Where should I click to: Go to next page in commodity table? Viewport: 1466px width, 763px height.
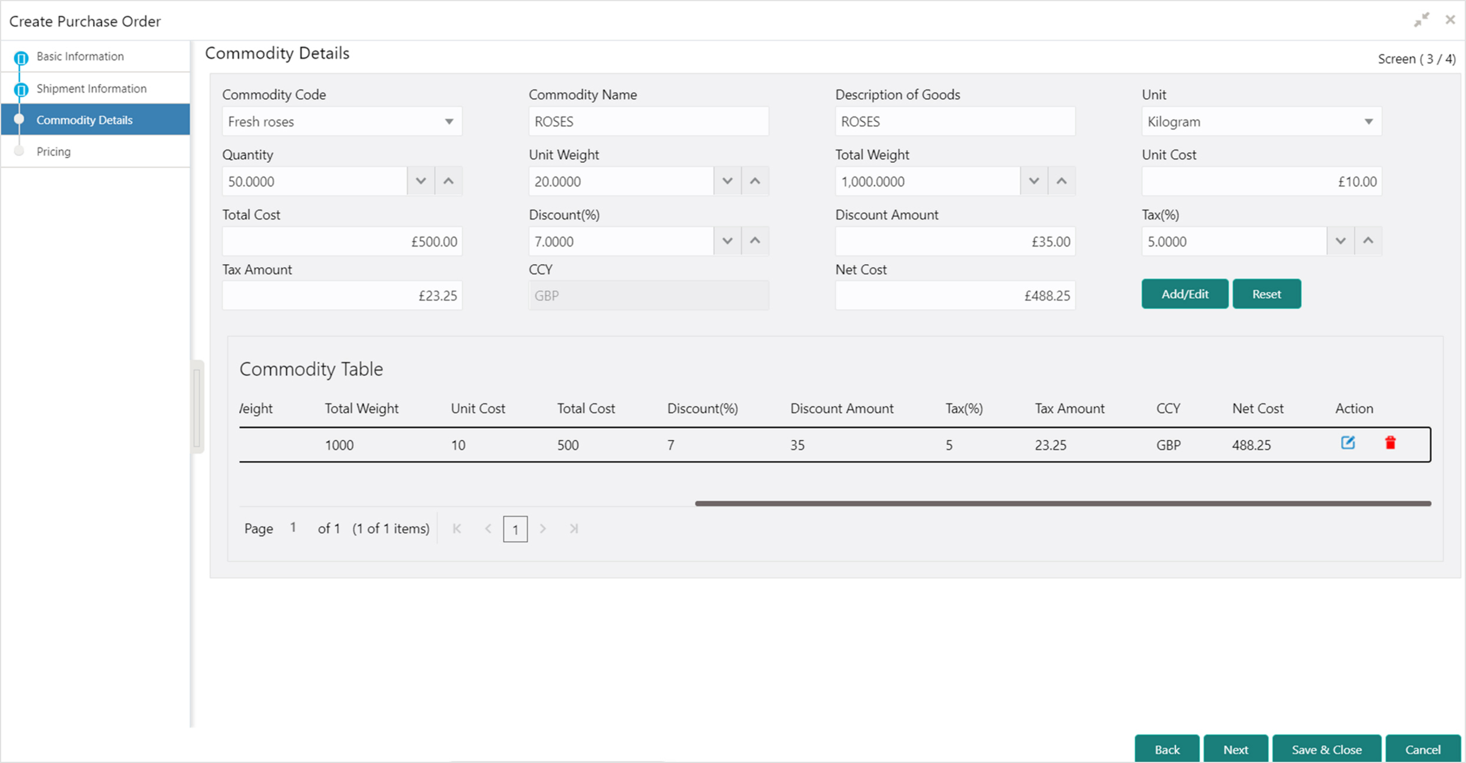[x=543, y=529]
